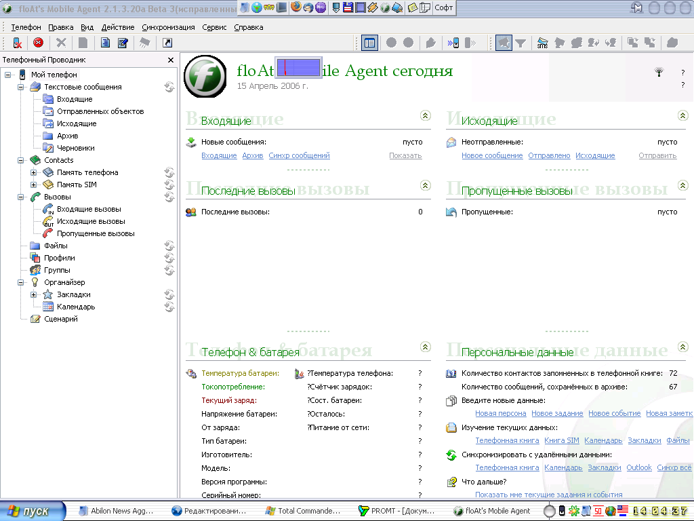Click the US flag language tray icon

pos(623,511)
